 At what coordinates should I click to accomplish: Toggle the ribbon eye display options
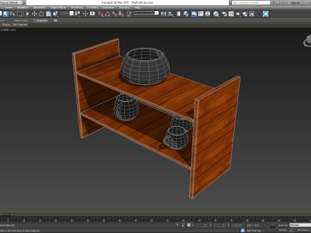(x=56, y=21)
